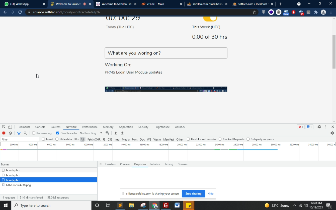336x210 pixels.
Task: Clear the network log
Action: [x=10, y=133]
